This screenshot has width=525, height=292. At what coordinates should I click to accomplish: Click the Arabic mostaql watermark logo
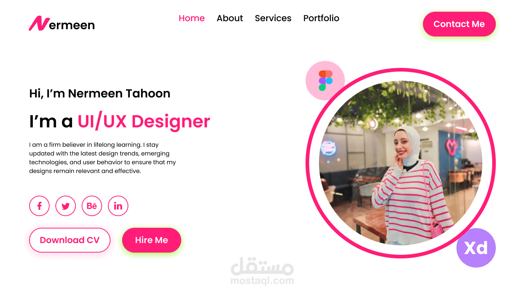click(262, 266)
